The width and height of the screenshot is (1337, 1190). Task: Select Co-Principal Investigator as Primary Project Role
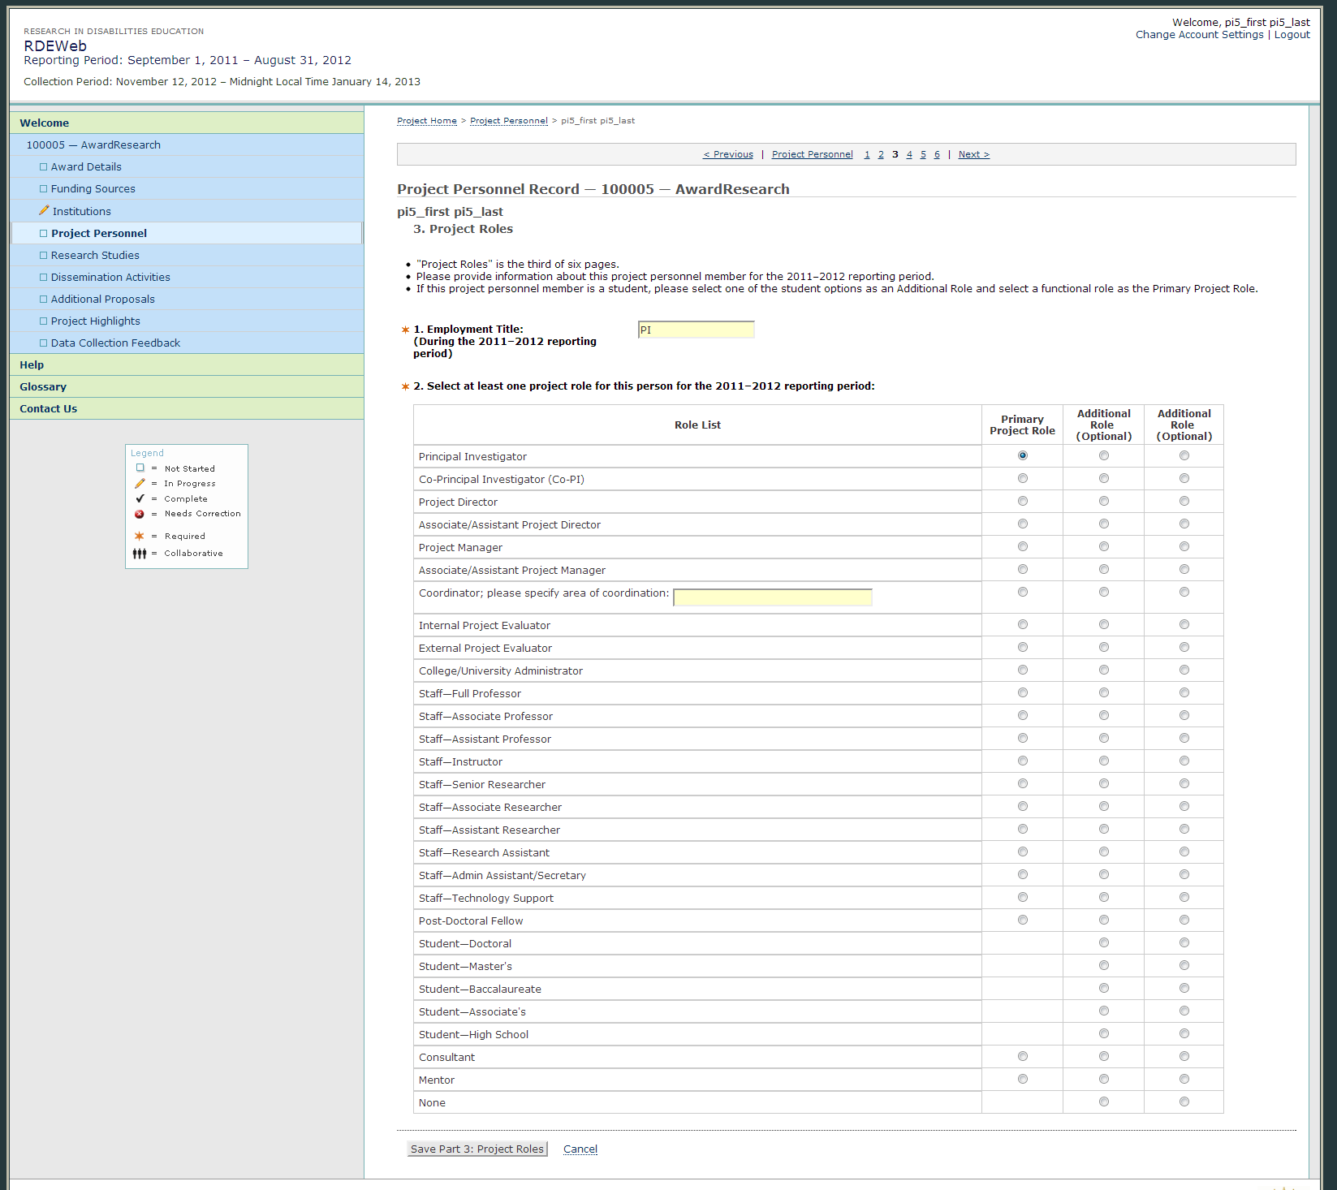click(1022, 479)
